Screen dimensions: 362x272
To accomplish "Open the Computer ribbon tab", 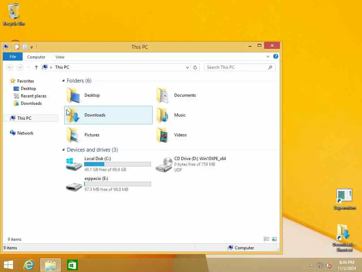I will tap(36, 57).
